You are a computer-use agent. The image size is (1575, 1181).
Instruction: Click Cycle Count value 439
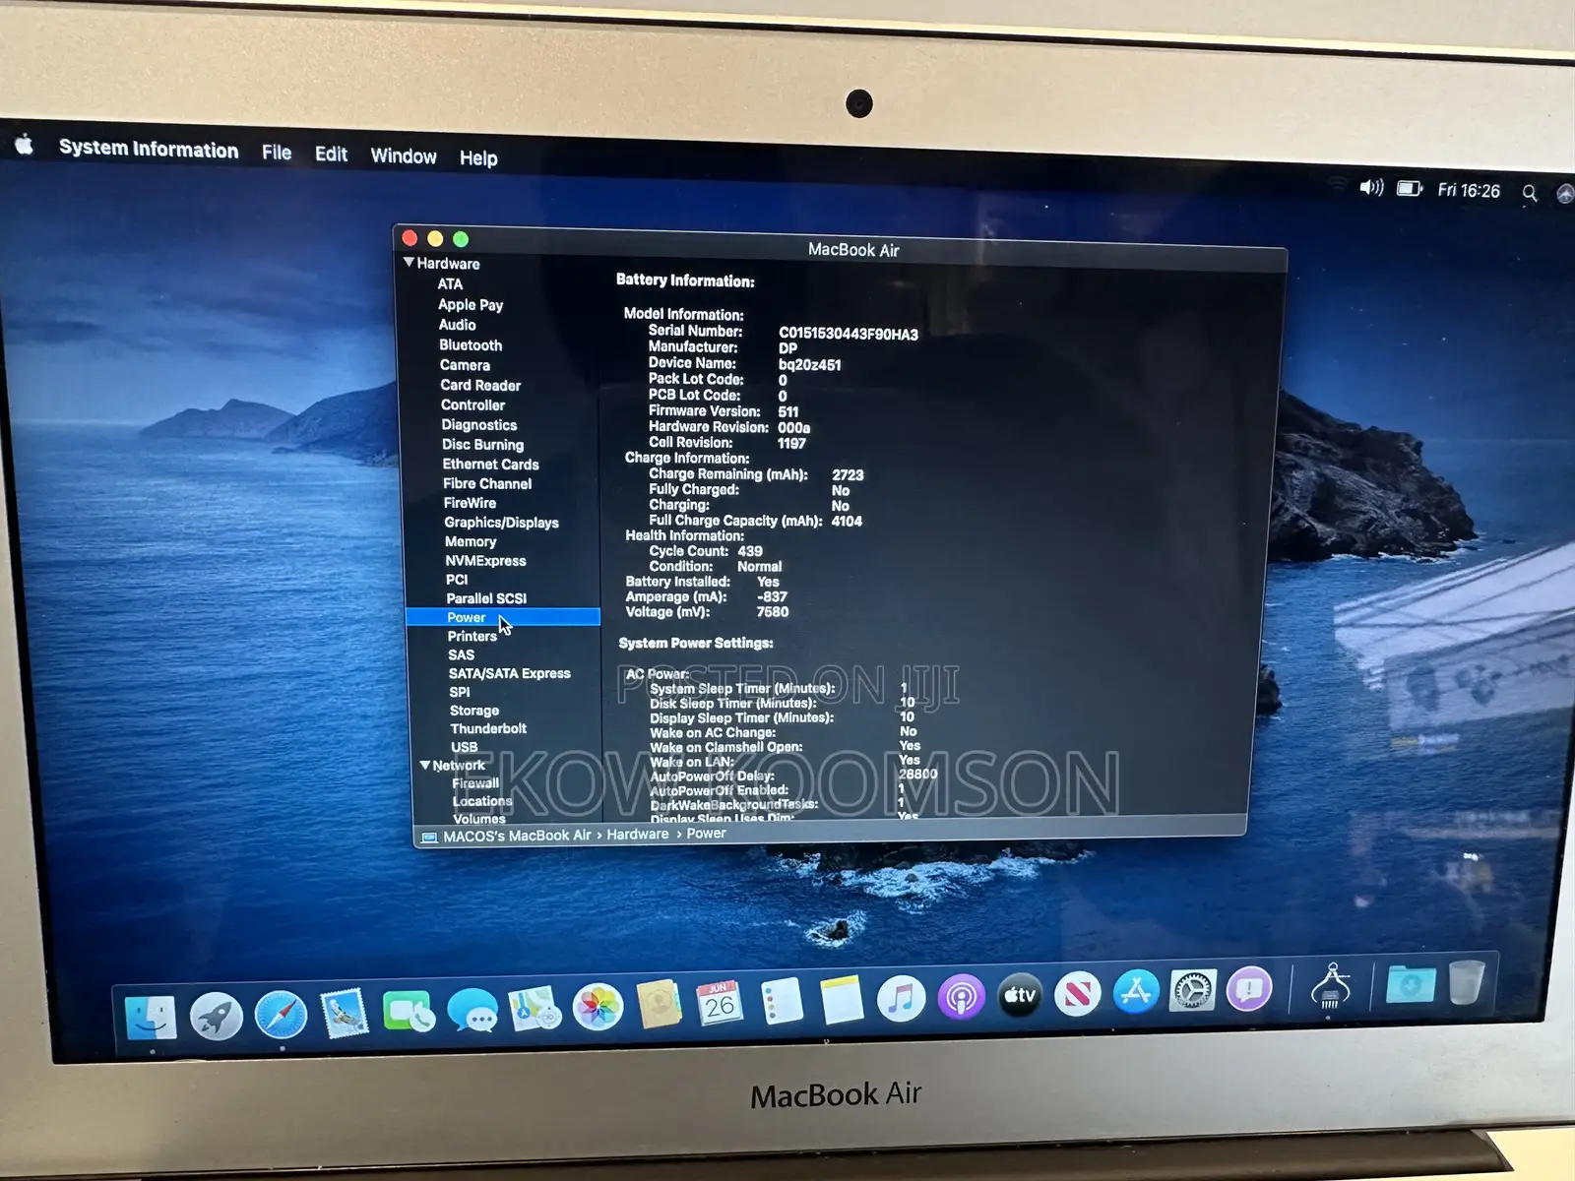750,551
